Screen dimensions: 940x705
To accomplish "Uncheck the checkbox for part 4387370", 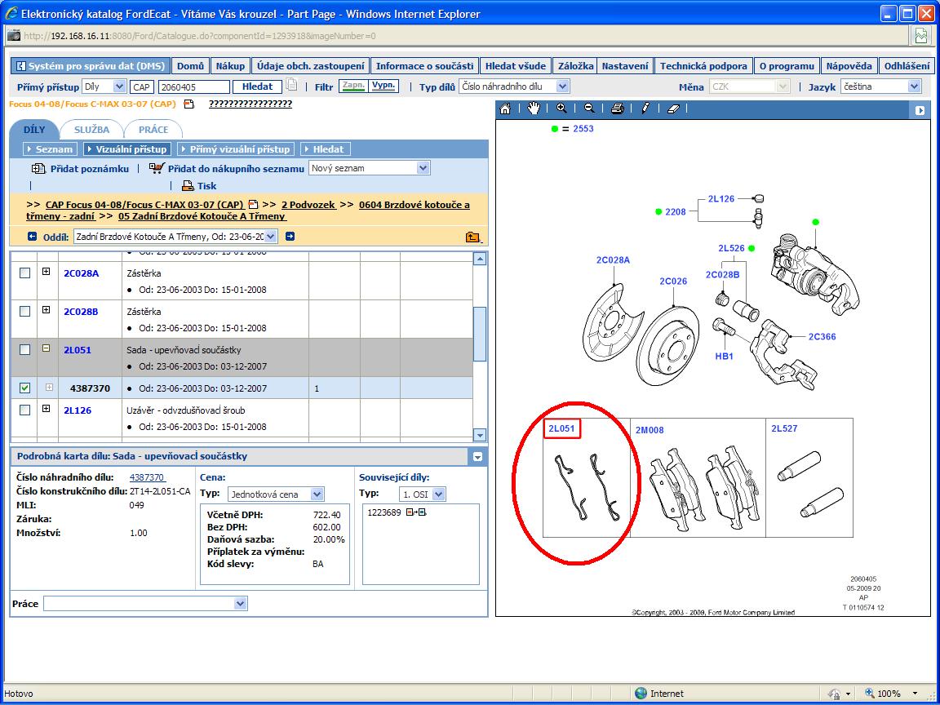I will (x=24, y=388).
